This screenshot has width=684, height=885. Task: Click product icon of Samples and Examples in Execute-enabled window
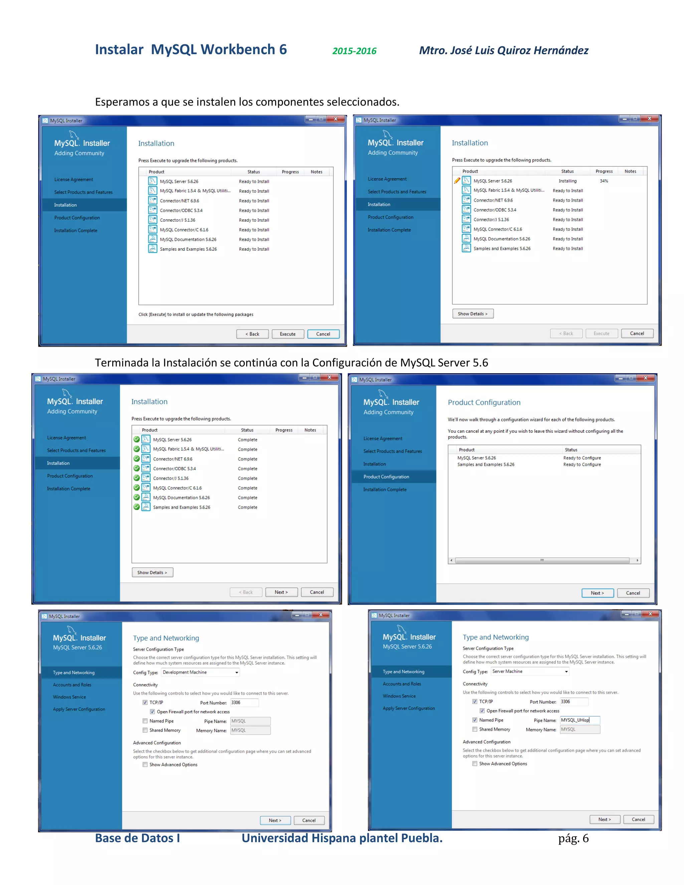[153, 249]
